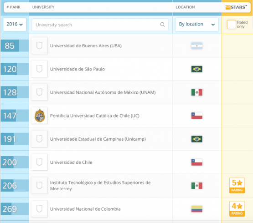Click Chile flag for Universidad de Chile
This screenshot has width=253, height=223.
[x=196, y=162]
